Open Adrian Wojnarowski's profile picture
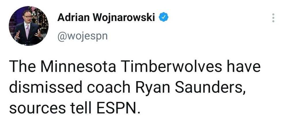This screenshot has width=288, height=127. point(29,25)
